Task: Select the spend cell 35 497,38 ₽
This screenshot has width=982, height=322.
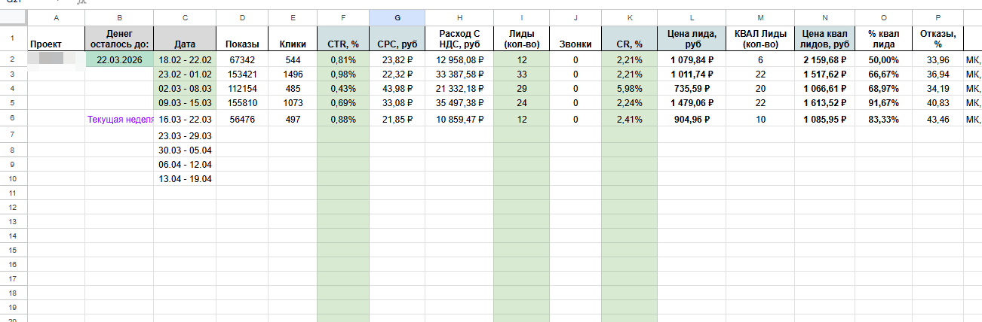Action: click(459, 103)
